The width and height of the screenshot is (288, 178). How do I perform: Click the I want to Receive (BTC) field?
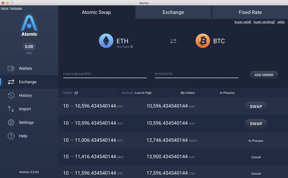tap(105, 75)
